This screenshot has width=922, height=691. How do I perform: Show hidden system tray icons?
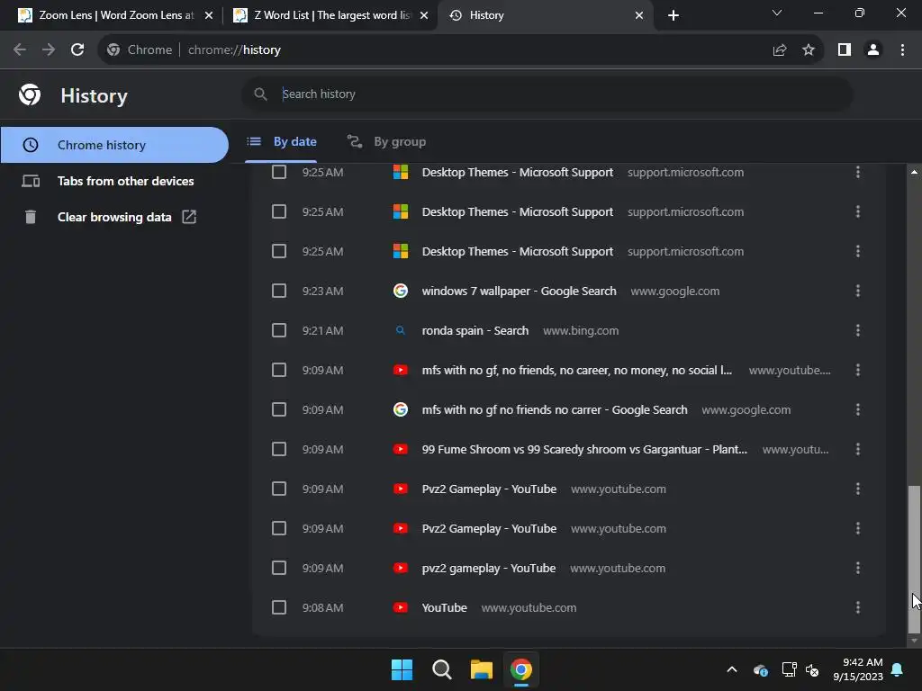tap(732, 669)
